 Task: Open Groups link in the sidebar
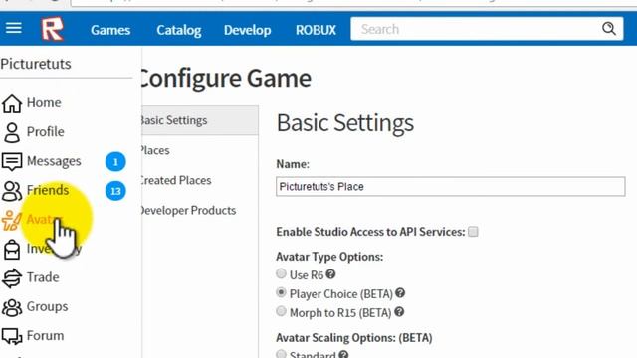[x=47, y=307]
